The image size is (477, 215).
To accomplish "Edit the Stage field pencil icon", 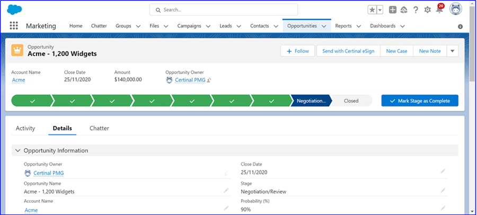I will pyautogui.click(x=443, y=191).
